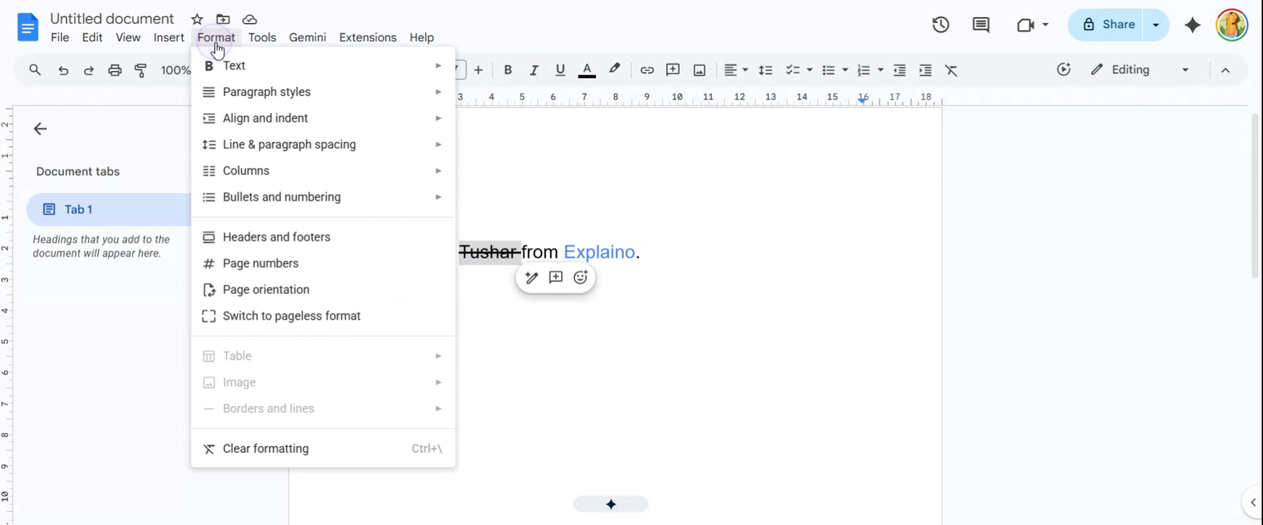The height and width of the screenshot is (525, 1263).
Task: Choose Page orientation from menu
Action: tap(323, 290)
